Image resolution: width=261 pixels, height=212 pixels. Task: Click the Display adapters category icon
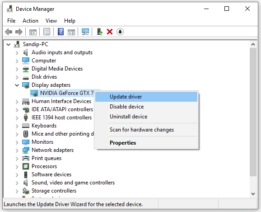(x=26, y=85)
